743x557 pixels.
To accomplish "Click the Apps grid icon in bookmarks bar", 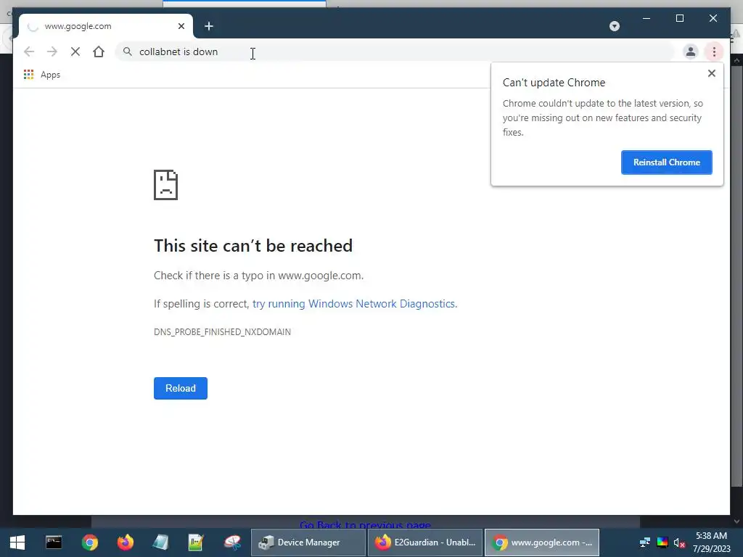I will pos(28,75).
